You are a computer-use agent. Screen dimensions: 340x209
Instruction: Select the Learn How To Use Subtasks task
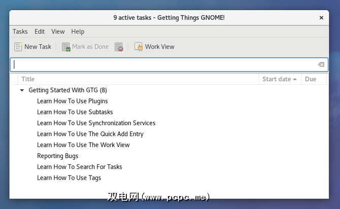[75, 112]
